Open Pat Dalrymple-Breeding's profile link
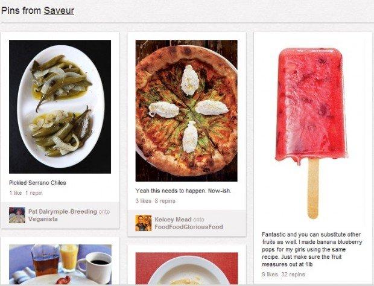The image size is (374, 286). click(x=63, y=212)
